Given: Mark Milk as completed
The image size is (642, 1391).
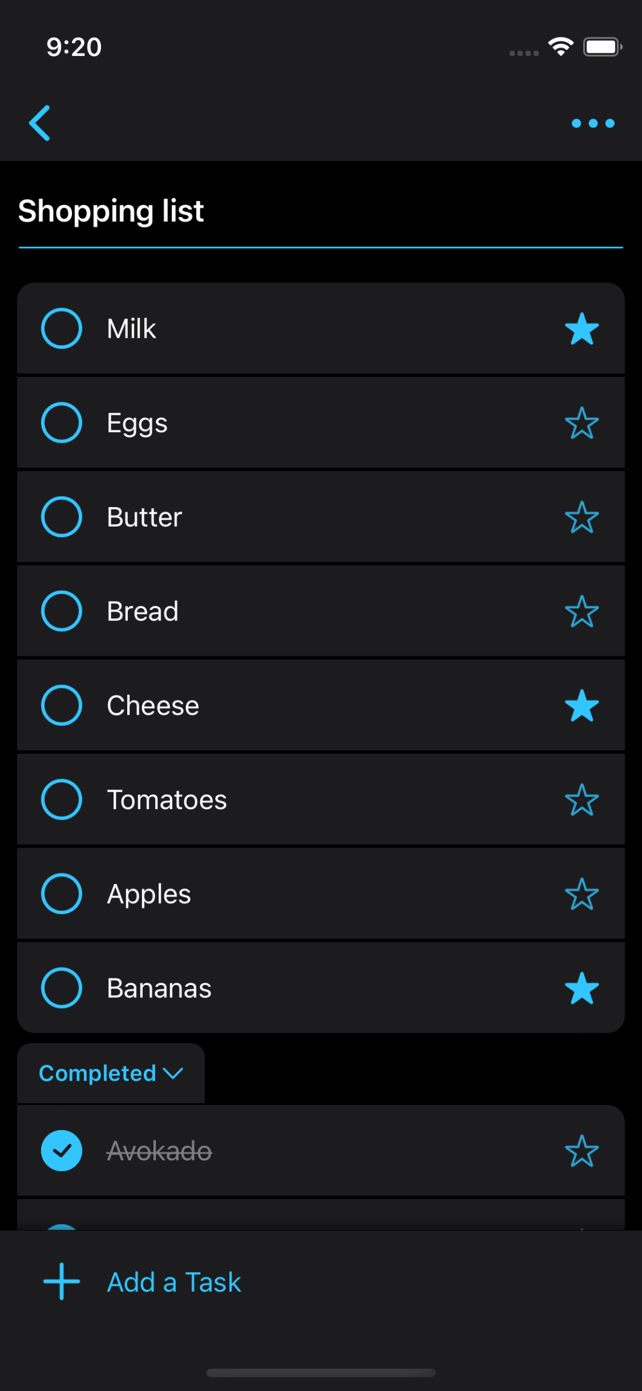Looking at the screenshot, I should [61, 329].
